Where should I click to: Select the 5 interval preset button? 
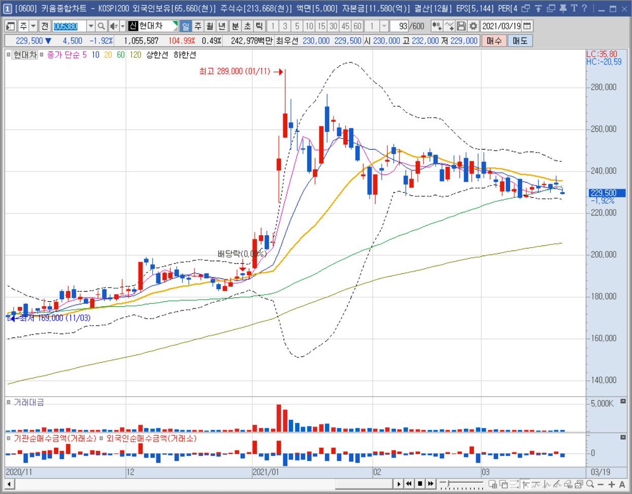297,26
